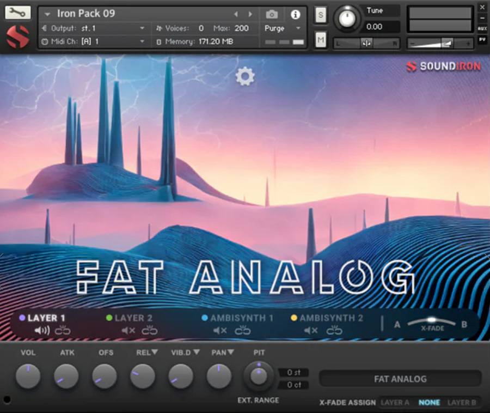Click the ATK knob
Image resolution: width=490 pixels, height=413 pixels.
pyautogui.click(x=66, y=376)
